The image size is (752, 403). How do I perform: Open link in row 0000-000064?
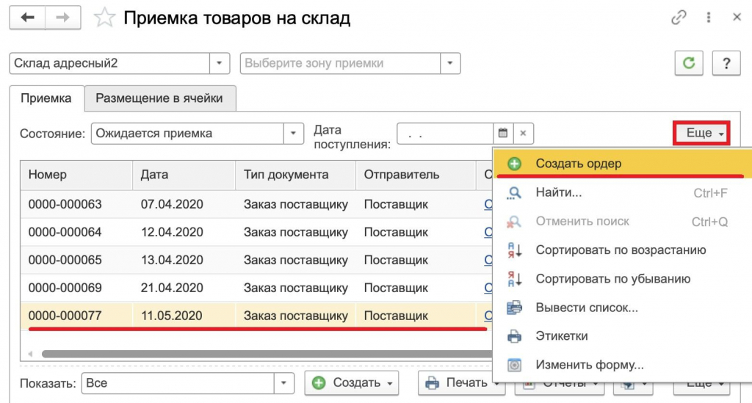488,233
